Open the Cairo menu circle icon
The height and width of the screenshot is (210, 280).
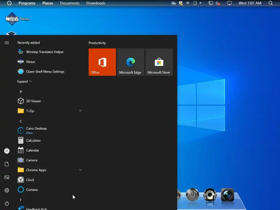pyautogui.click(x=9, y=3)
